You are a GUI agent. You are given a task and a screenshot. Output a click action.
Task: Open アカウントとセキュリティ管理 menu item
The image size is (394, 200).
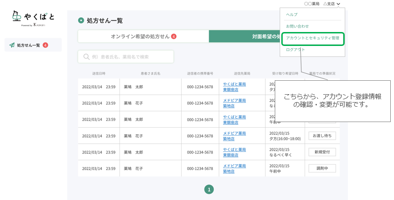[312, 38]
